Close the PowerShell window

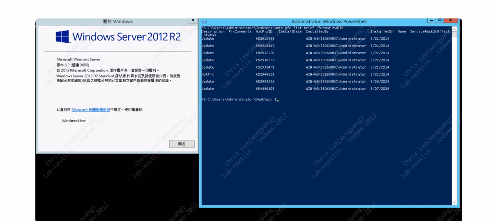(451, 20)
